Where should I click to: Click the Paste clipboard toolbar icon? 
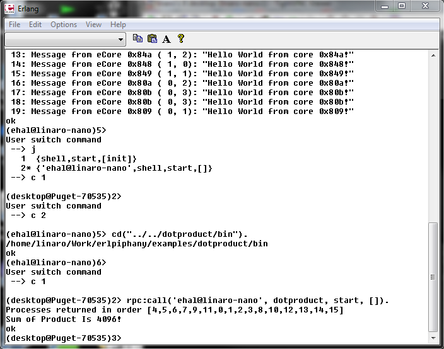153,38
